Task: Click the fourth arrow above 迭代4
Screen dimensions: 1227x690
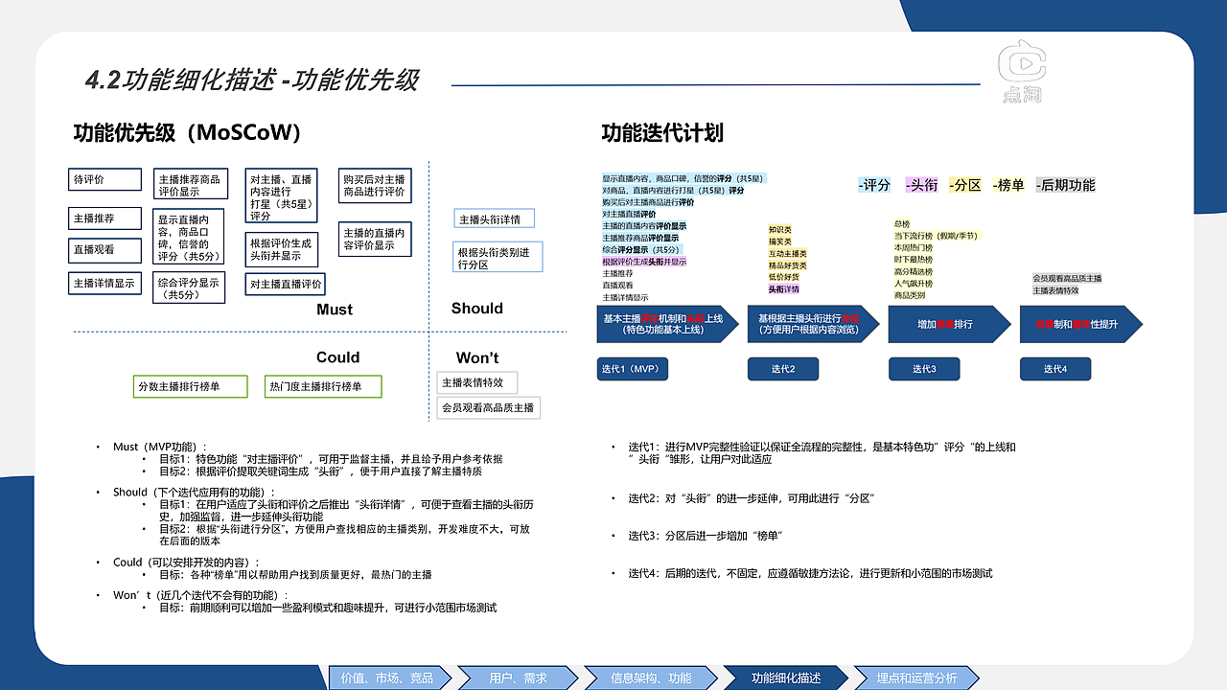Action: (x=1081, y=324)
